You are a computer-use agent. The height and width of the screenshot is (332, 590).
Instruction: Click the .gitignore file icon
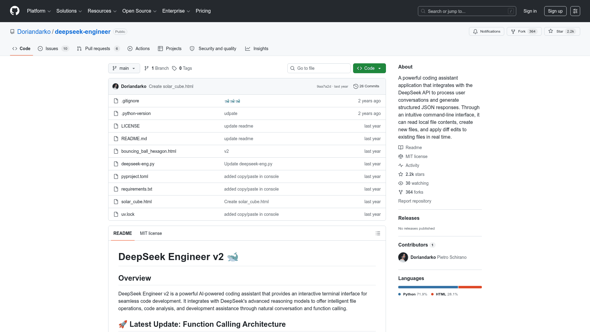pos(116,101)
